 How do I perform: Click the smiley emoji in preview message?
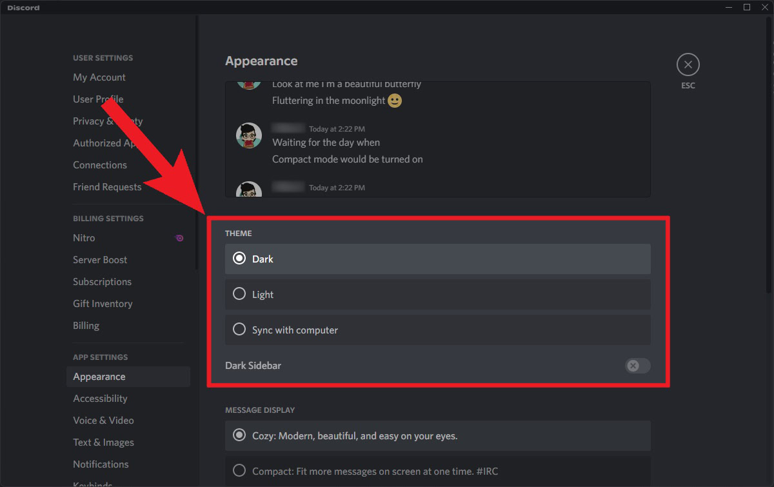pyautogui.click(x=395, y=101)
